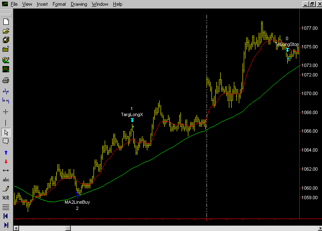Screen dimensions: 322x231
Task: Click the 1059.00 price axis label
Action: (310, 198)
